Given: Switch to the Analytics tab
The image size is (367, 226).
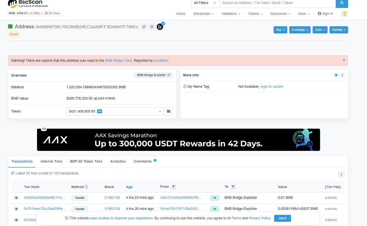Looking at the screenshot, I should coord(118,161).
